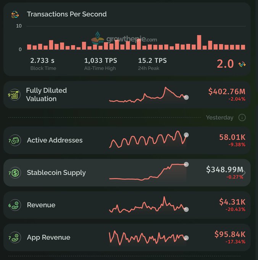
Task: Click the -0.27% stablecoin change
Action: pyautogui.click(x=235, y=177)
